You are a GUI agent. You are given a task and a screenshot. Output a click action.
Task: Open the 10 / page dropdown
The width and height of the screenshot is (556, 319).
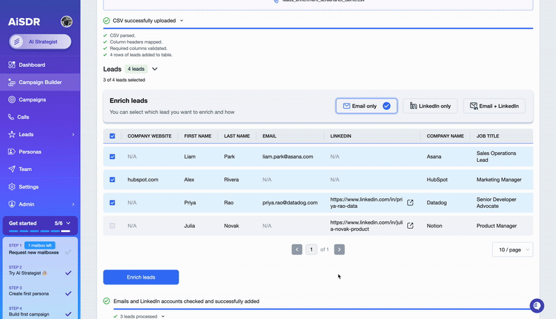coord(513,250)
